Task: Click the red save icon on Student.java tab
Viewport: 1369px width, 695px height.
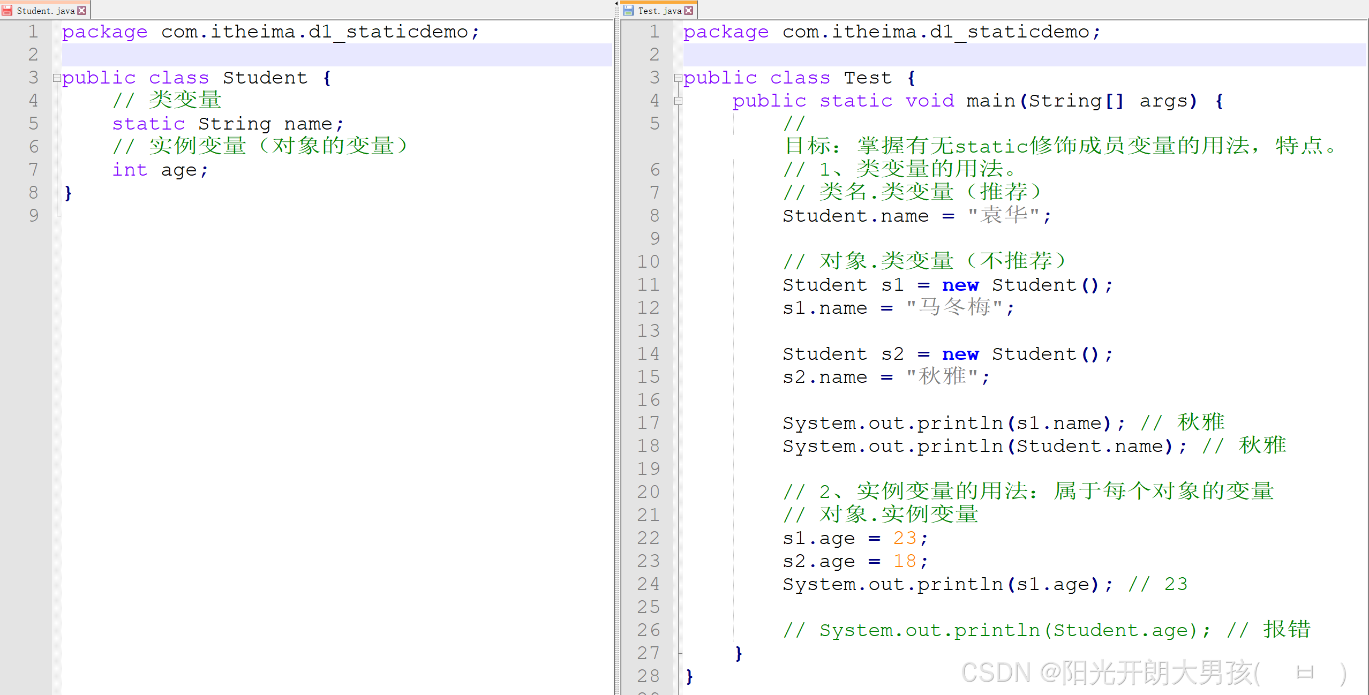Action: click(7, 10)
